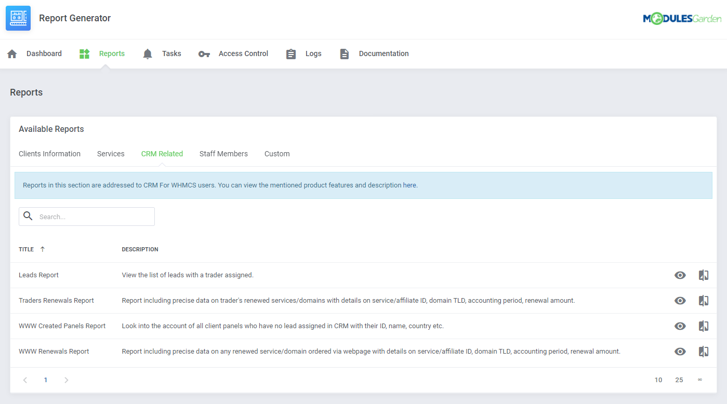Click the Logs clipboard icon
727x404 pixels.
click(x=291, y=54)
